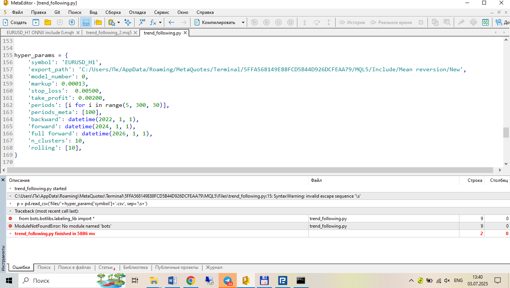This screenshot has height=288, width=510.
Task: Open the Сборка menu
Action: point(113,12)
